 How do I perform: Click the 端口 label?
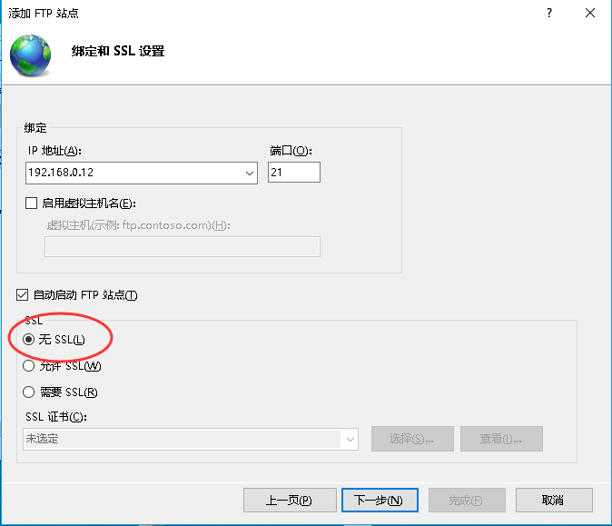(291, 150)
